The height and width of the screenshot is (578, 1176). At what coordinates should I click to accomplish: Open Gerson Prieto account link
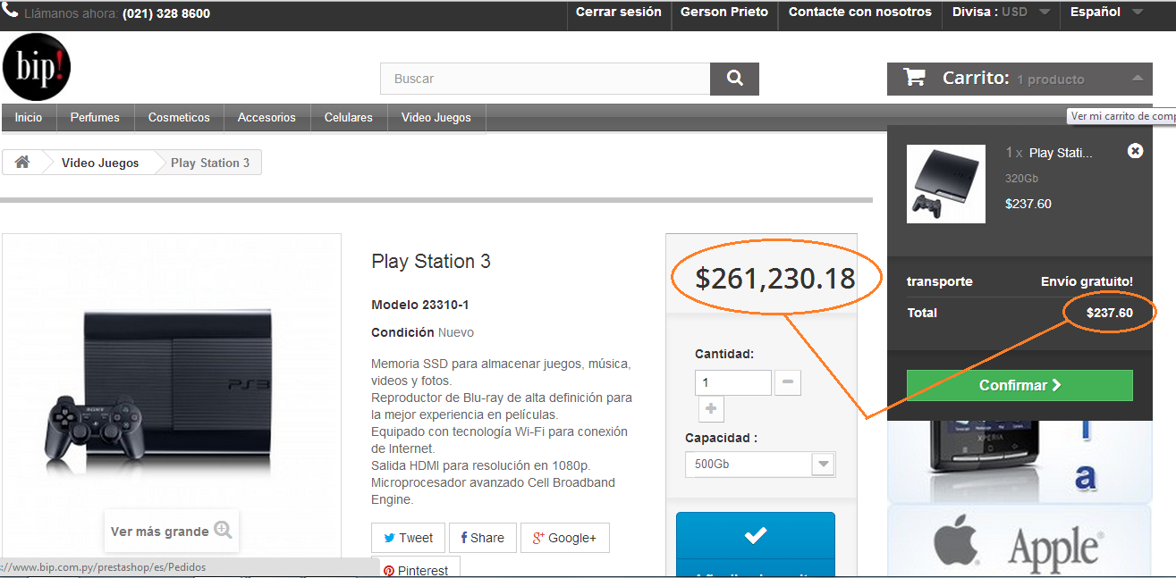point(724,13)
